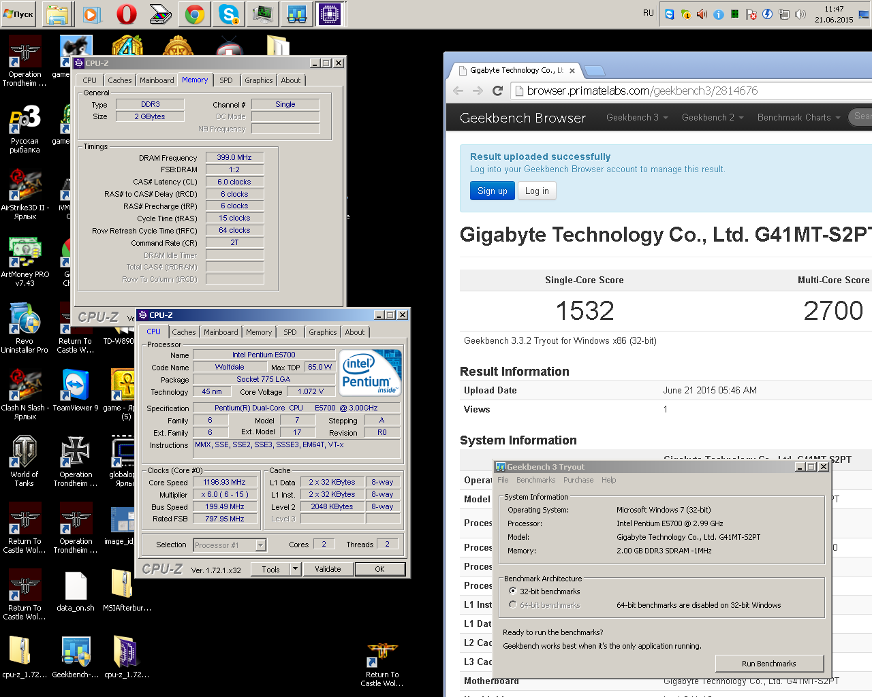The width and height of the screenshot is (872, 697).
Task: Open the Processor #1 selection combo box
Action: point(230,545)
